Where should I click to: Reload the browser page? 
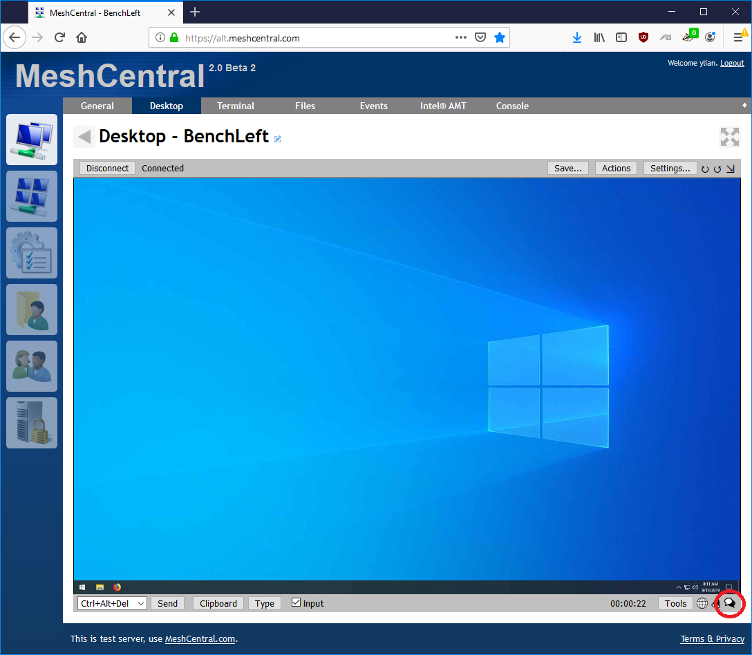[59, 37]
